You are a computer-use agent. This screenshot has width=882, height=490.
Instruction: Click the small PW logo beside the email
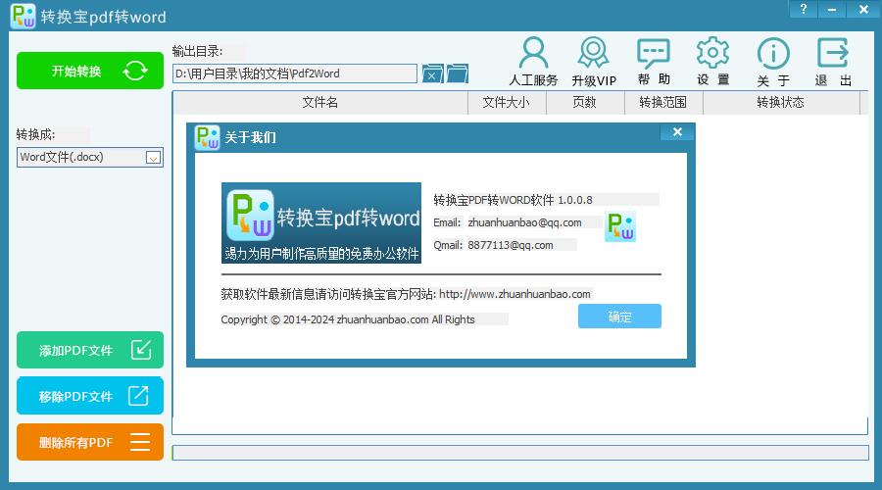coord(620,226)
